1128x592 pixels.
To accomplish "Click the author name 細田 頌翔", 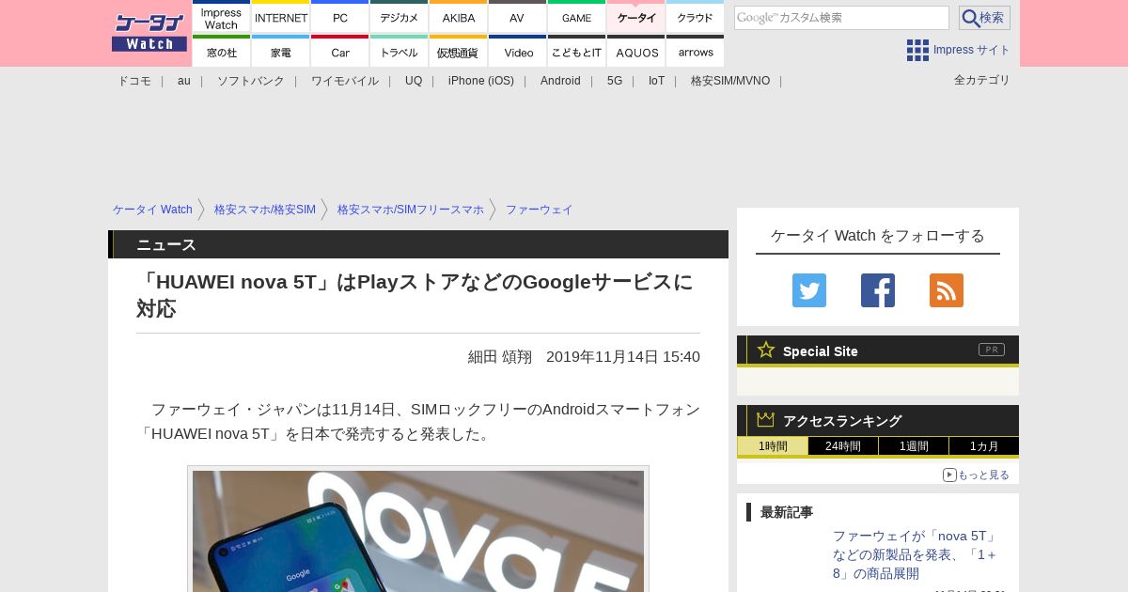I will tap(500, 357).
